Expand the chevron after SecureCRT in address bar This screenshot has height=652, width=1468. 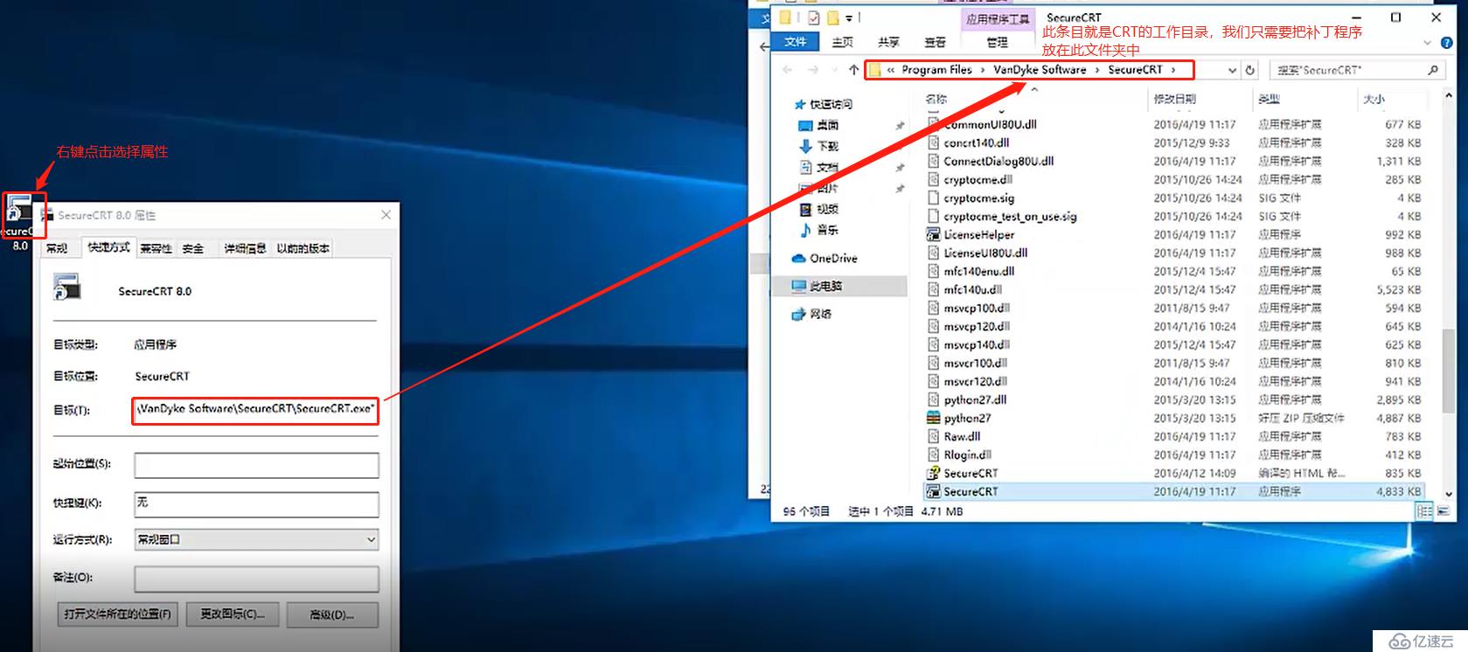point(1173,70)
